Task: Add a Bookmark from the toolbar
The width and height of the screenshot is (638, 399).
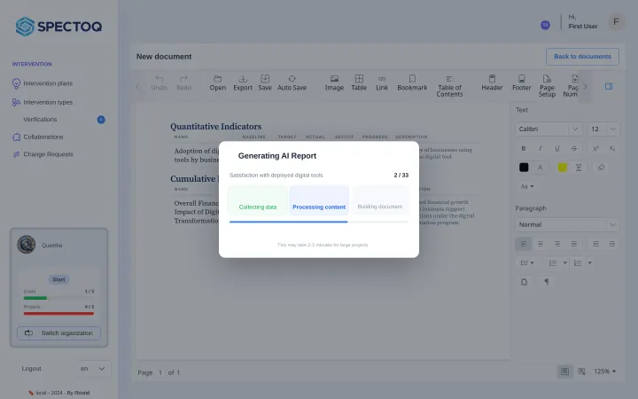Action: (412, 82)
